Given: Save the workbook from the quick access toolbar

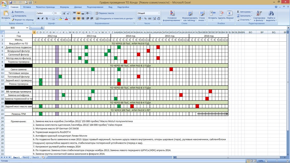Looking at the screenshot, I should [11, 2].
